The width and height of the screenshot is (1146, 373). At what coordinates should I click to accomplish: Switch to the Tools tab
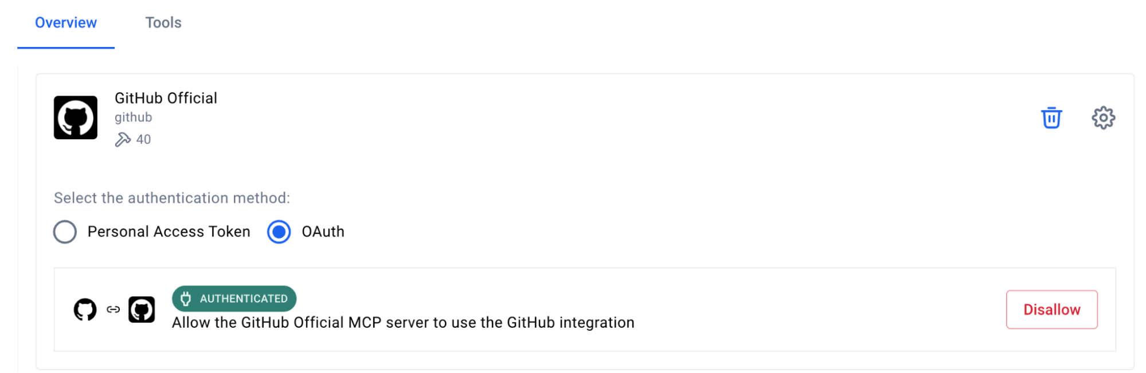[163, 22]
